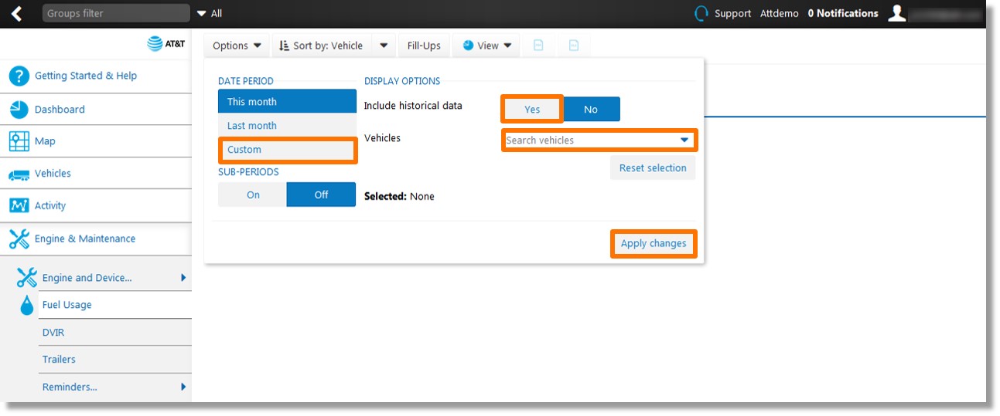Click the Reset selection button
The image size is (1000, 416).
click(x=653, y=167)
